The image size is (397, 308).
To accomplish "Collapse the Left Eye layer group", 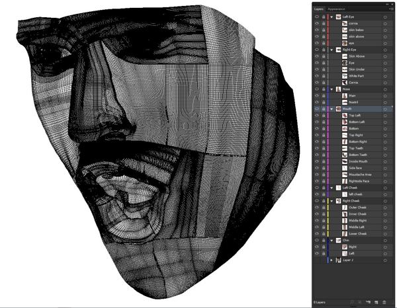I will point(331,17).
